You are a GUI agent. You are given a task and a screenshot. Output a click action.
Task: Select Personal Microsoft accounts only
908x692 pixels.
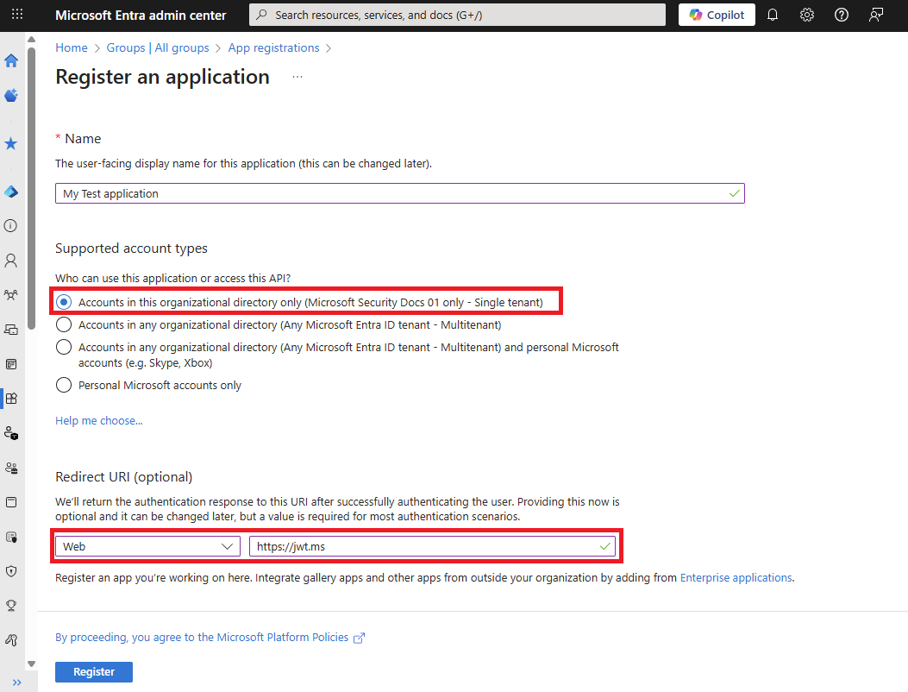click(64, 385)
